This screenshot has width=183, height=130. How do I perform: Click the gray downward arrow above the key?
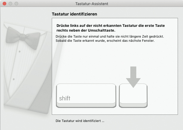tap(133, 77)
